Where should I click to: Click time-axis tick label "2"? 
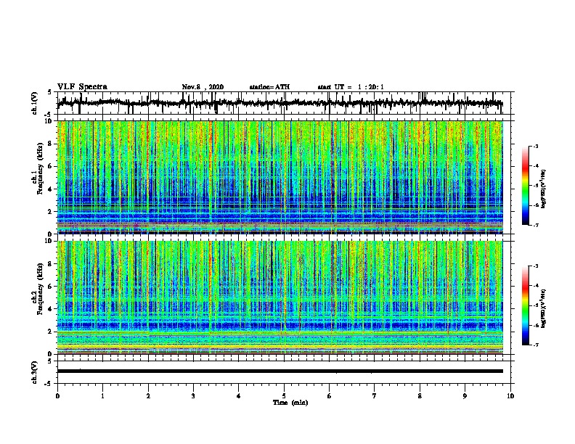[148, 395]
